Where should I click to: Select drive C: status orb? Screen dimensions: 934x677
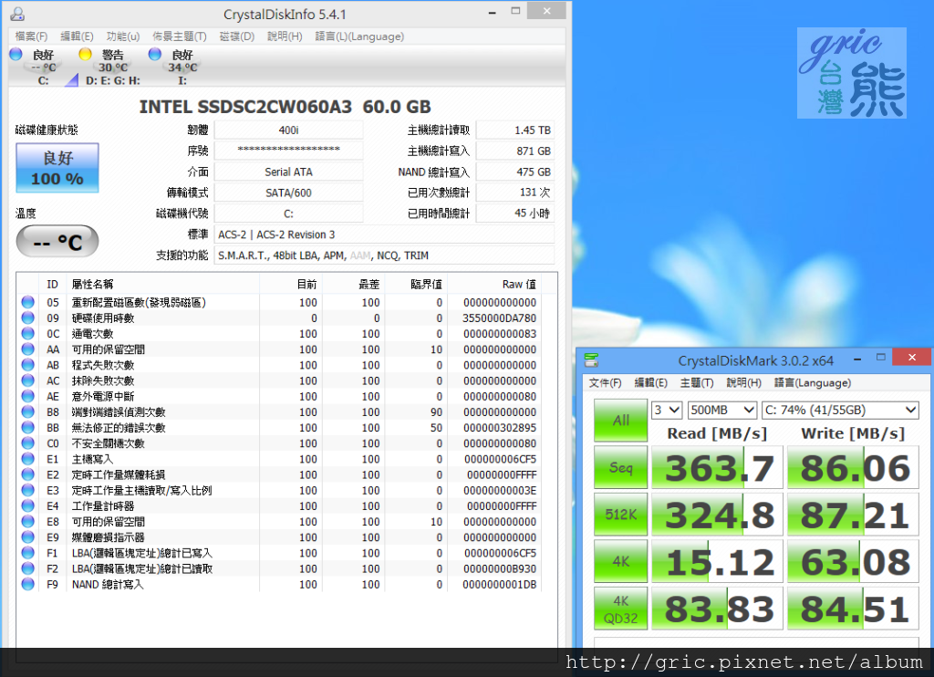tap(16, 54)
